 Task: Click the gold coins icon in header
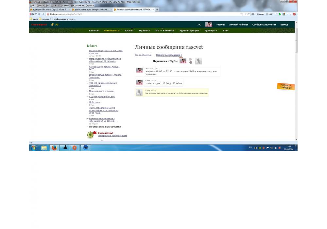[52, 25]
